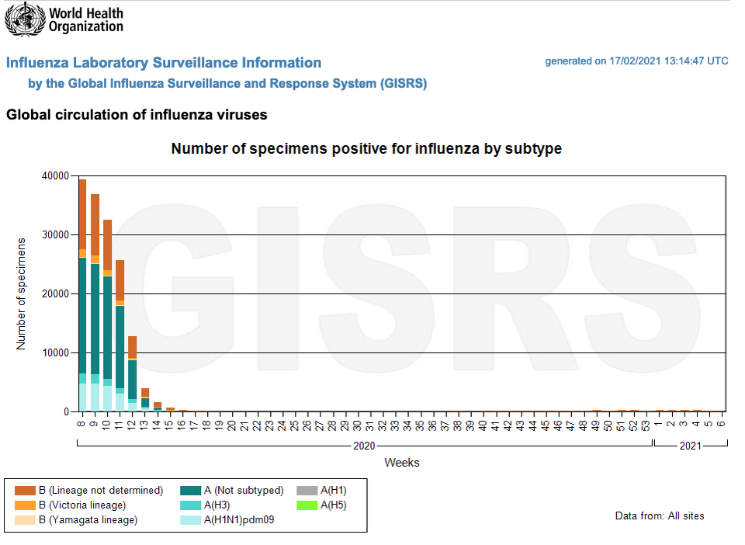Click A (Not subtyped) legend swatch
This screenshot has height=545, width=745.
pos(190,491)
